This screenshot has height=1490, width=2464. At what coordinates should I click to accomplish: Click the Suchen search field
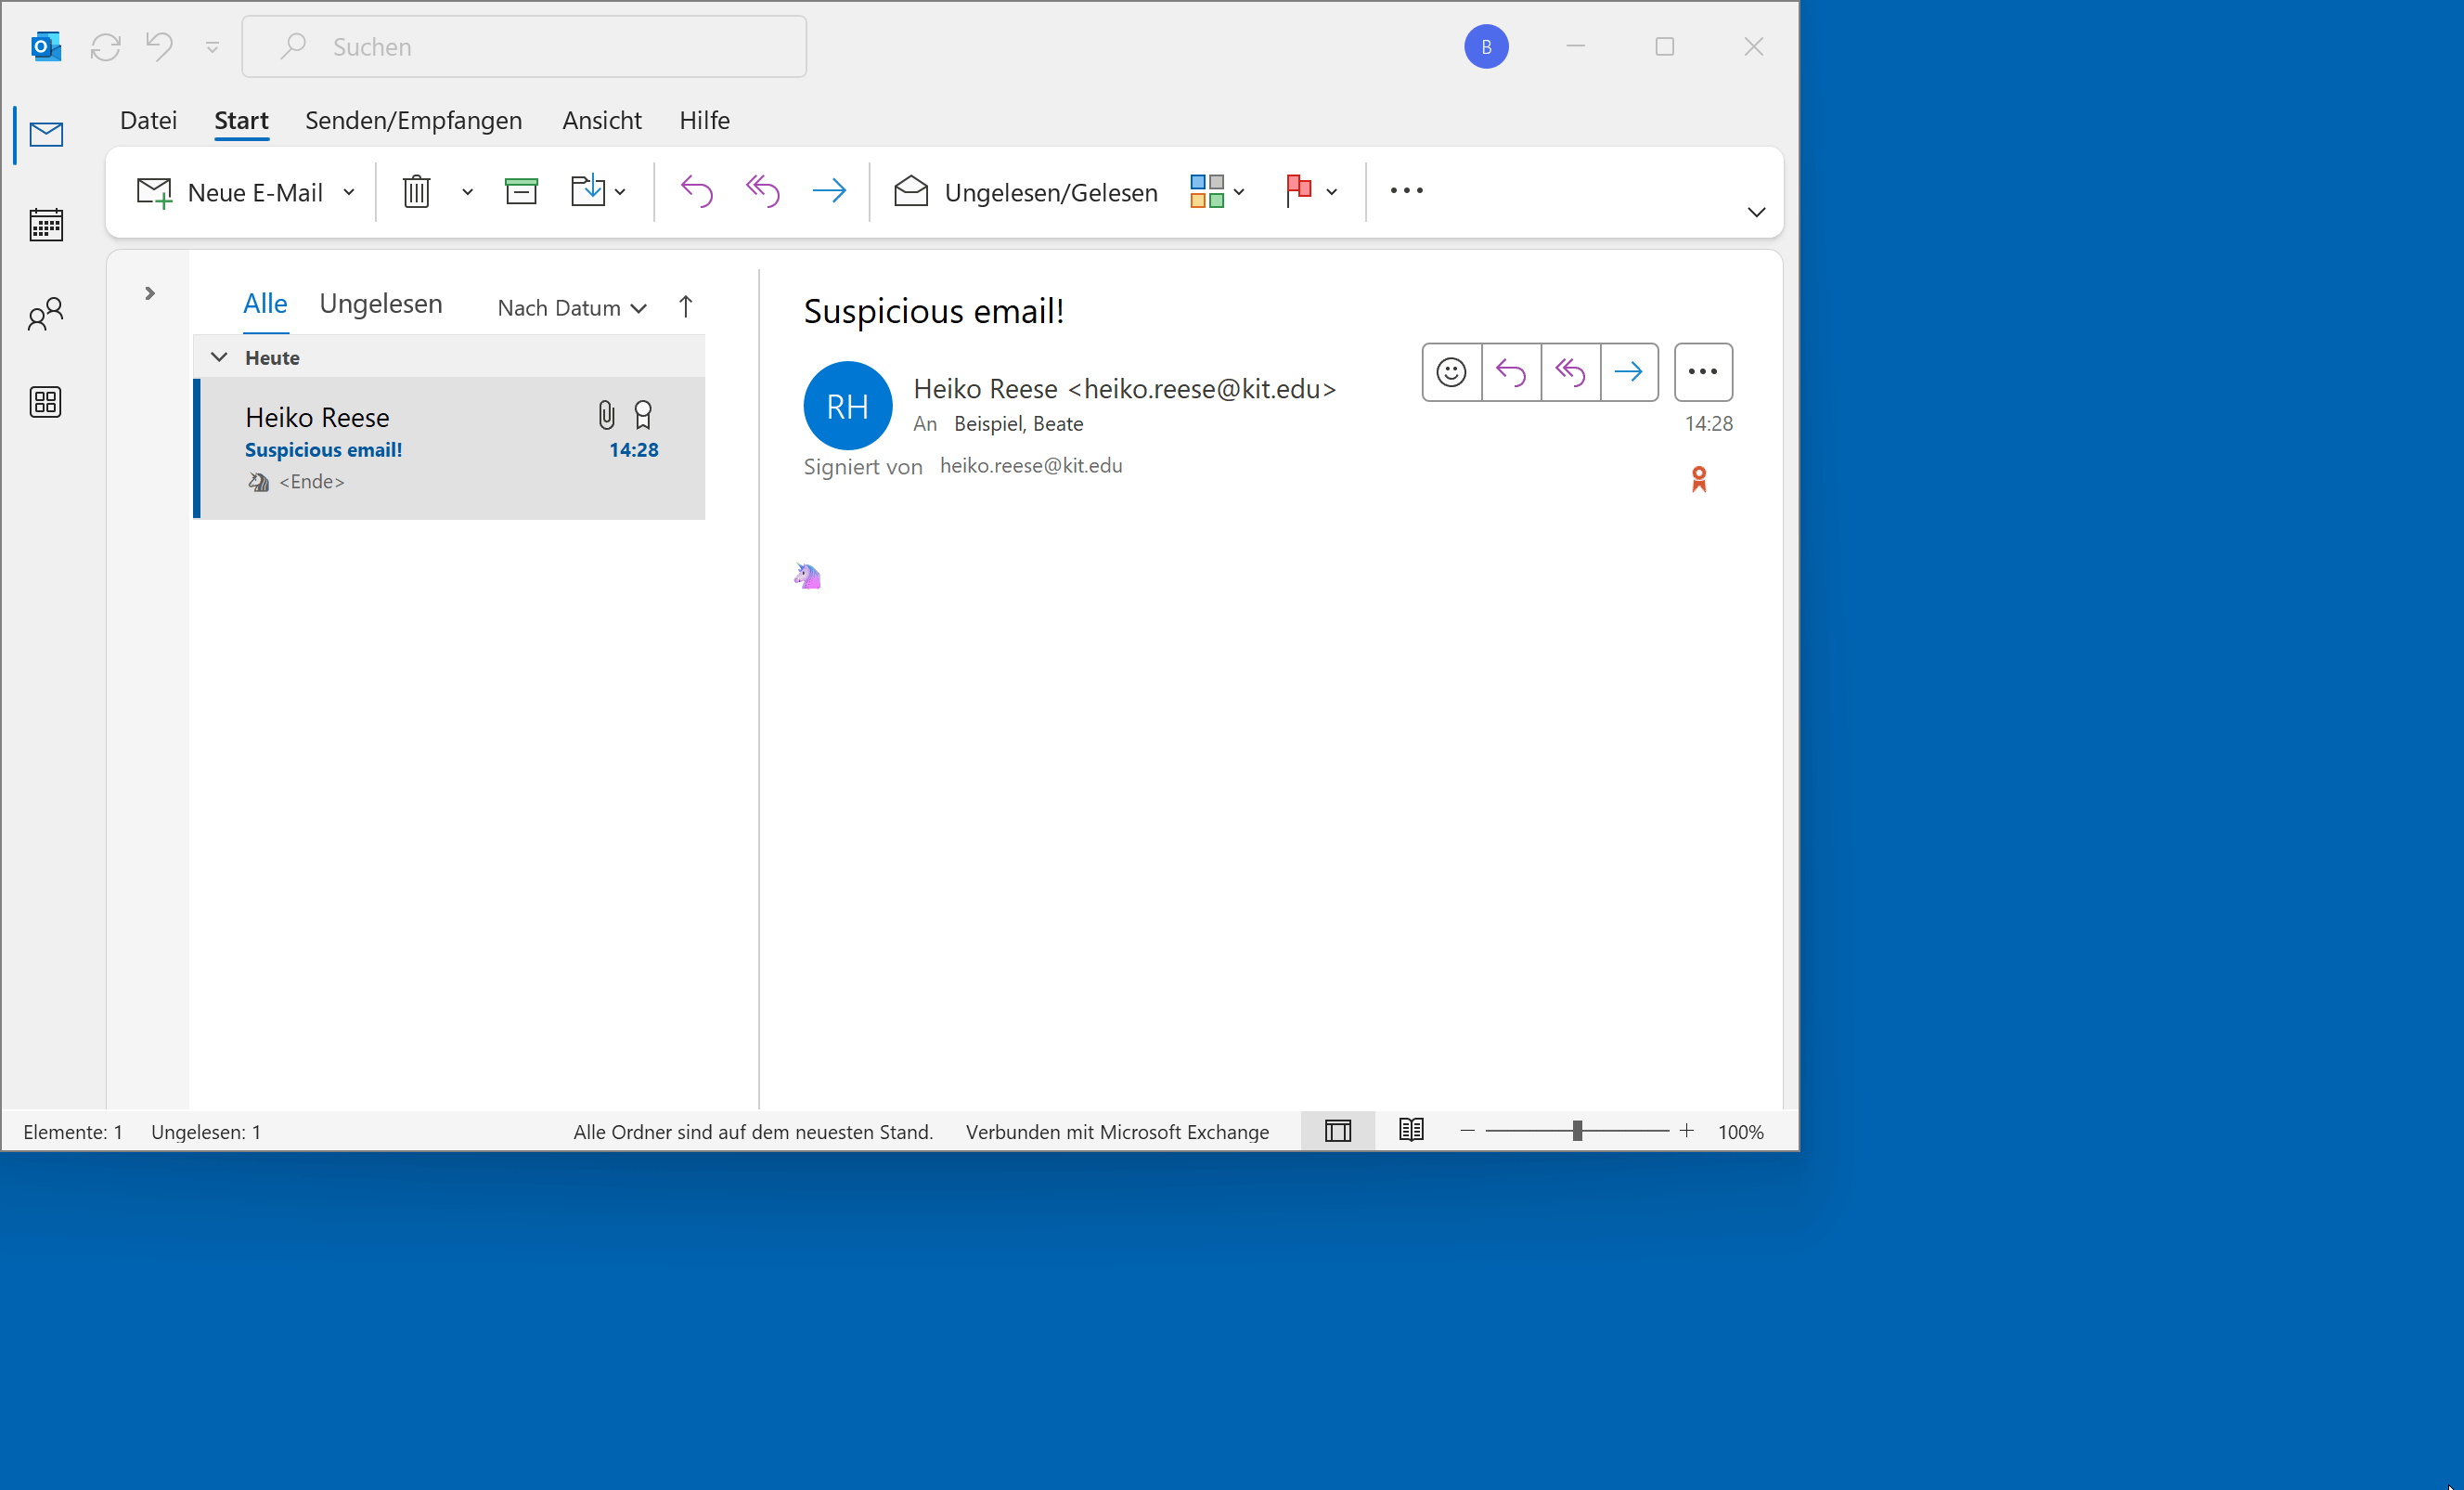click(x=525, y=47)
